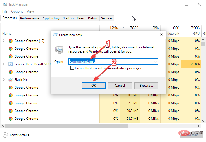
Task: Click the Cancel button
Action: [120, 86]
